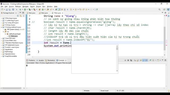Click Package Explorer horizontal scrollbar

pyautogui.click(x=12, y=88)
